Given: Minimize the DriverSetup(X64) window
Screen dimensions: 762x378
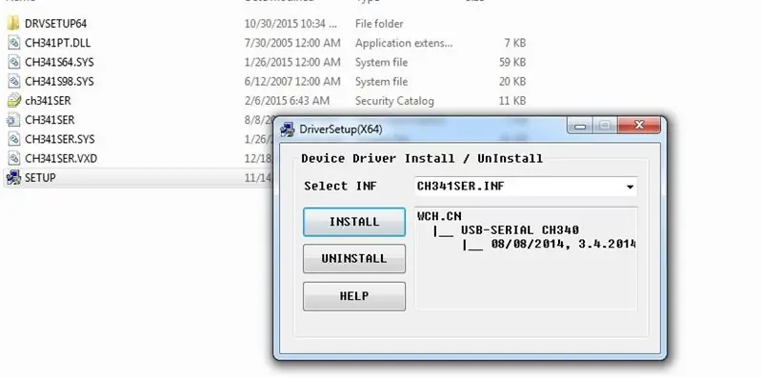Looking at the screenshot, I should click(580, 126).
